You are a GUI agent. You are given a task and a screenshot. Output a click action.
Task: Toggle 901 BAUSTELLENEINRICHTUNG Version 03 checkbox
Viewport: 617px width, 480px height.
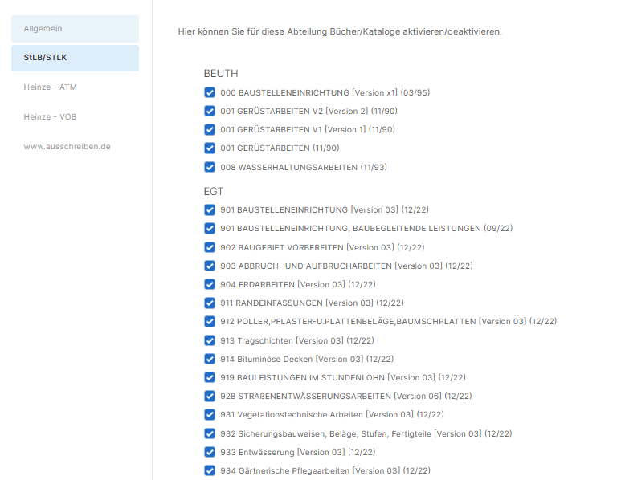click(x=210, y=209)
